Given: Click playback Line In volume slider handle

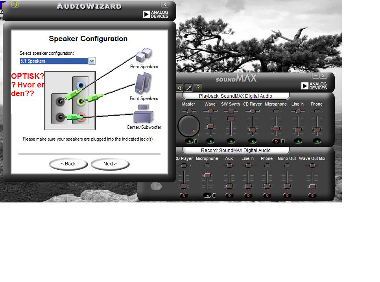Looking at the screenshot, I should pos(298,130).
